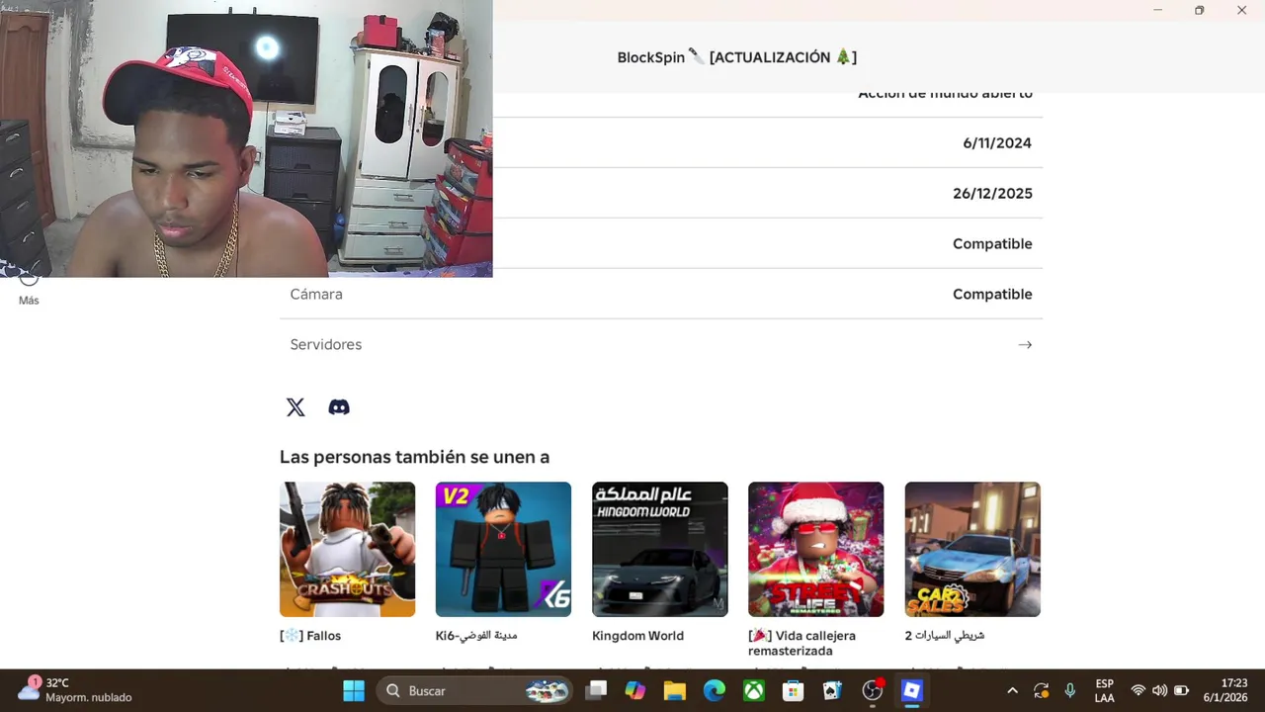Viewport: 1265px width, 712px height.
Task: Launch Copilot from the taskbar
Action: 635,690
